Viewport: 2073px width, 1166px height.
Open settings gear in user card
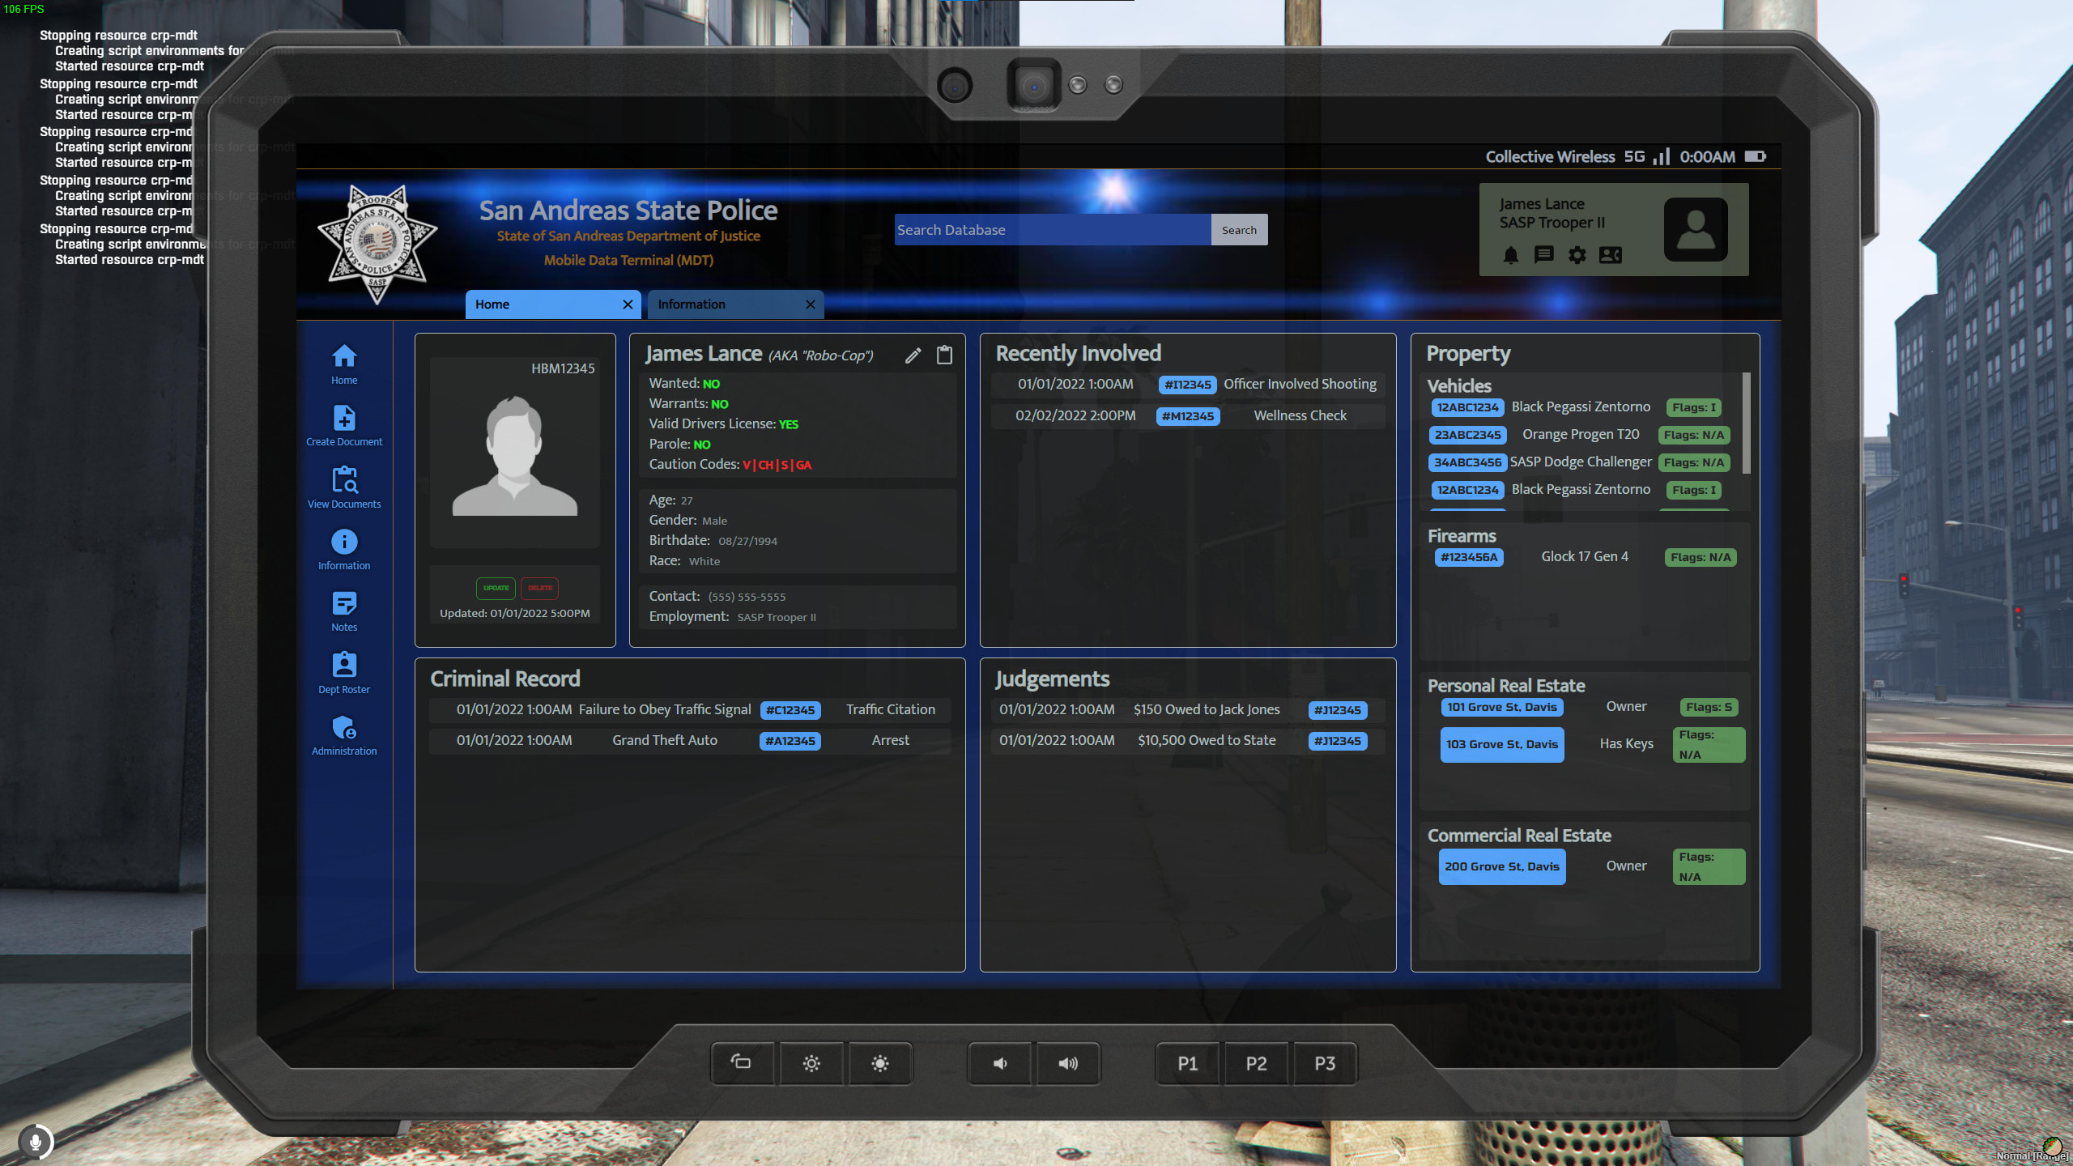tap(1577, 256)
